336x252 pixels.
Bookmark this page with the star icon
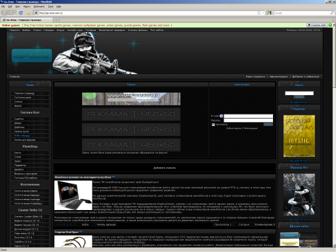pyautogui.click(x=259, y=13)
